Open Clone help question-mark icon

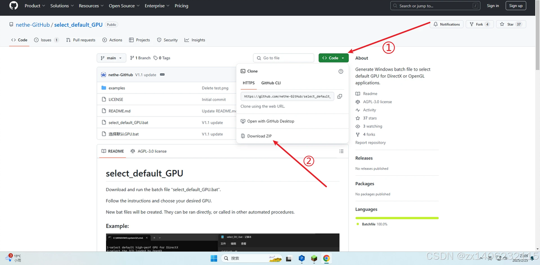point(341,71)
